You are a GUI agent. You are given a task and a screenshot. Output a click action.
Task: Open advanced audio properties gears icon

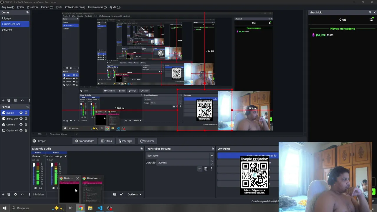click(x=121, y=194)
